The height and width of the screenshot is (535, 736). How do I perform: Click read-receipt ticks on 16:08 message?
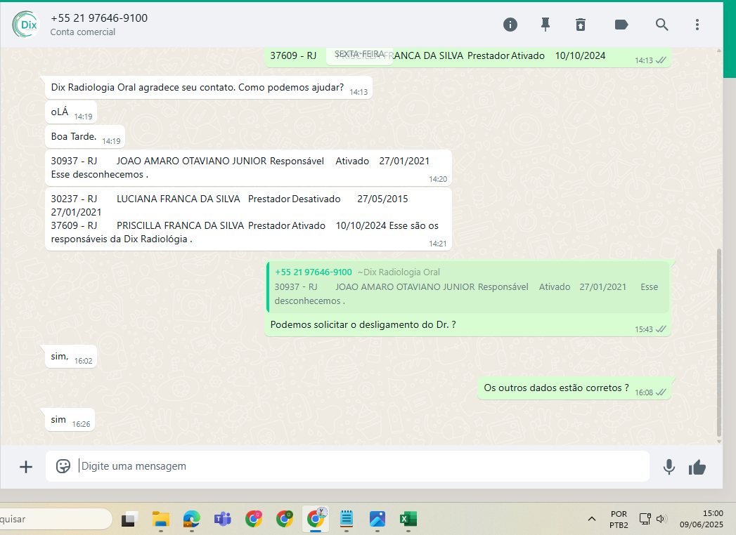(x=661, y=392)
